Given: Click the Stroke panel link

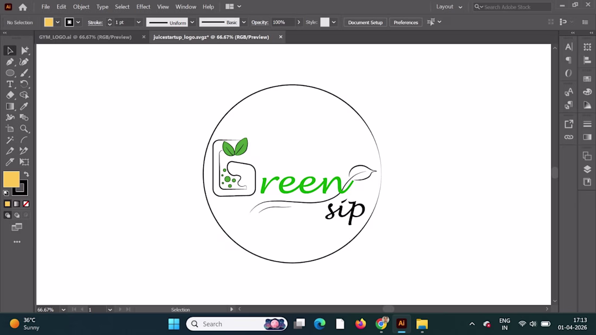Looking at the screenshot, I should point(95,22).
